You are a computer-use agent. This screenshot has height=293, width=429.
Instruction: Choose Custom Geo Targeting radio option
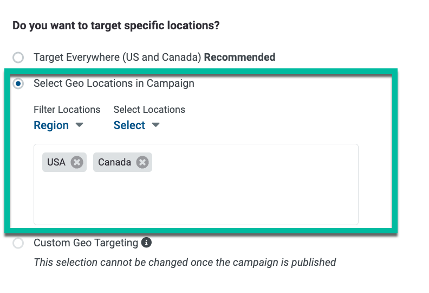18,243
